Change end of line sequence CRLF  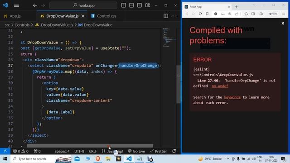pos(93,151)
